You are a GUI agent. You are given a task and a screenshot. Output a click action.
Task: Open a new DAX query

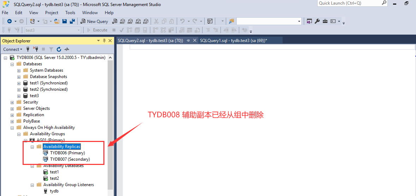click(x=146, y=21)
